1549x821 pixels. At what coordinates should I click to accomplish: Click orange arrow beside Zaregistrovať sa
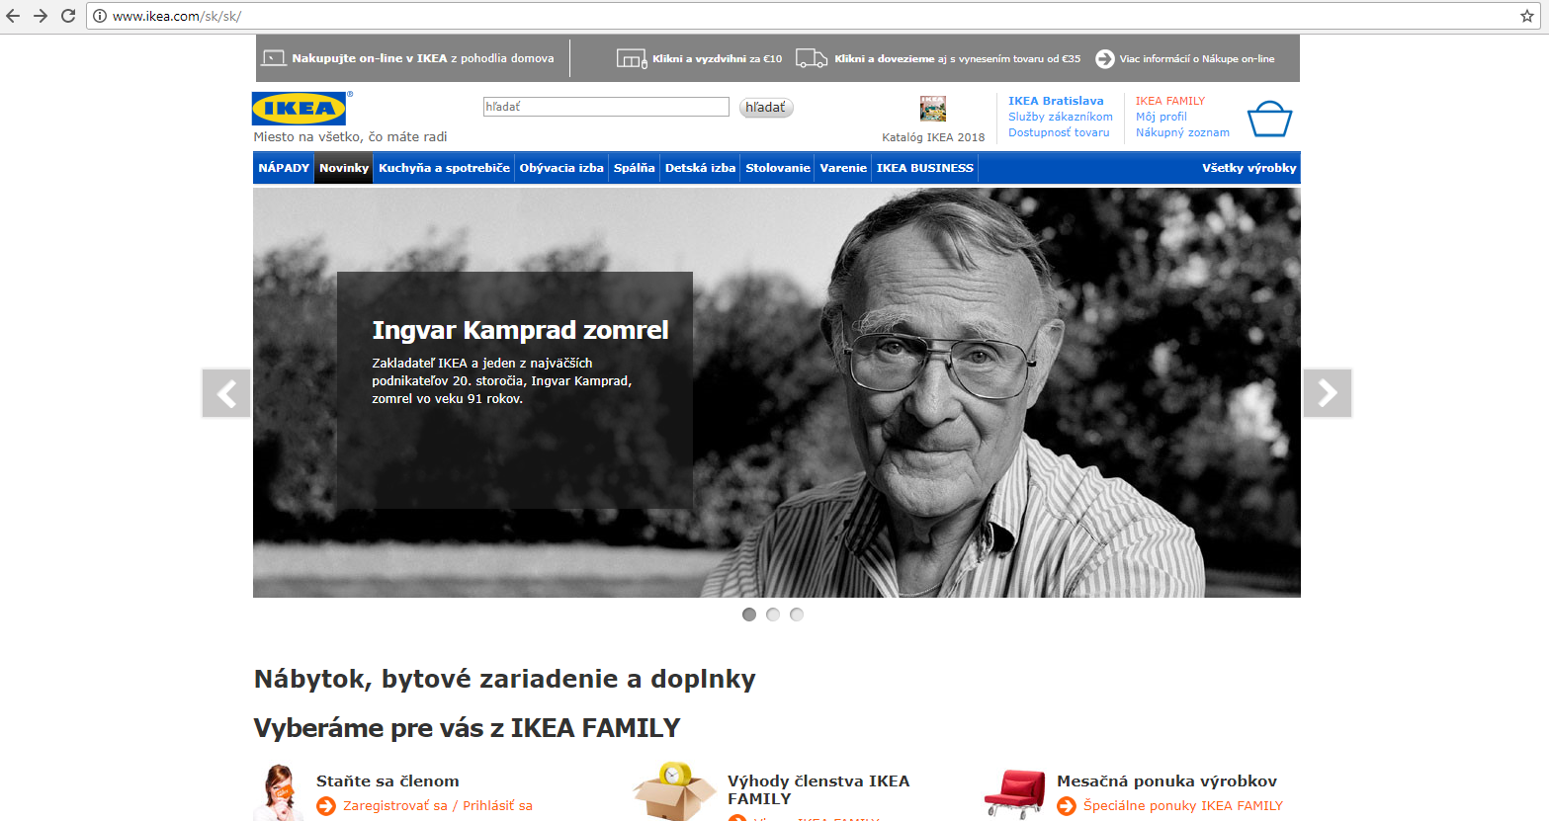point(326,806)
